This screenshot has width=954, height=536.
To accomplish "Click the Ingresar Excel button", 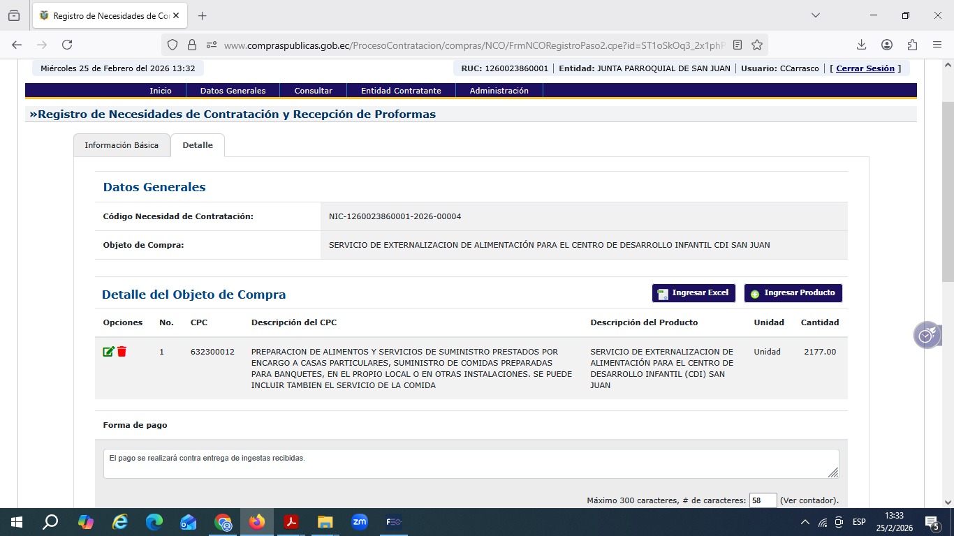I will point(694,293).
